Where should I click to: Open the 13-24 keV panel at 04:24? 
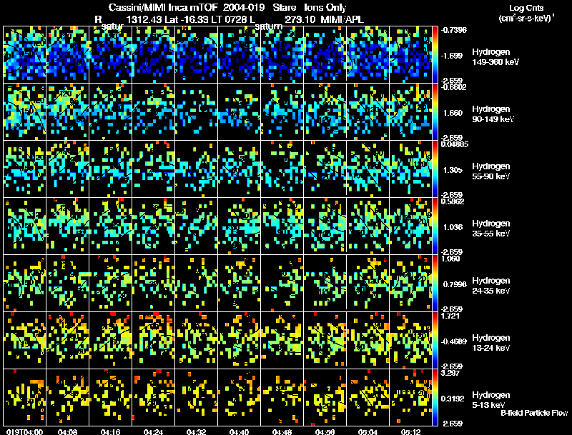[153, 341]
